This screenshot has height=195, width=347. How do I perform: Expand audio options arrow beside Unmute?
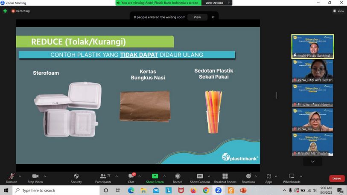(20, 176)
